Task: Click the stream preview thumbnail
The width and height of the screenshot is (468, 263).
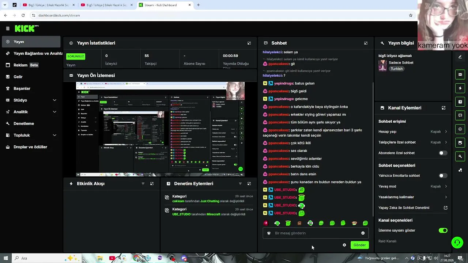Action: (160, 129)
